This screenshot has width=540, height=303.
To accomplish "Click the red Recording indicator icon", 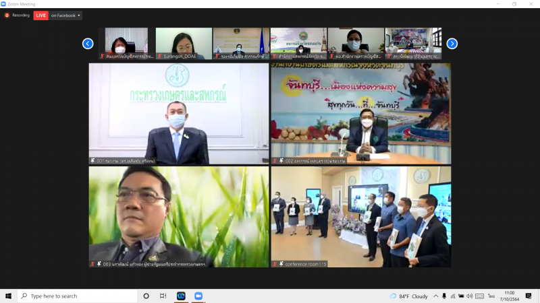I will [7, 15].
